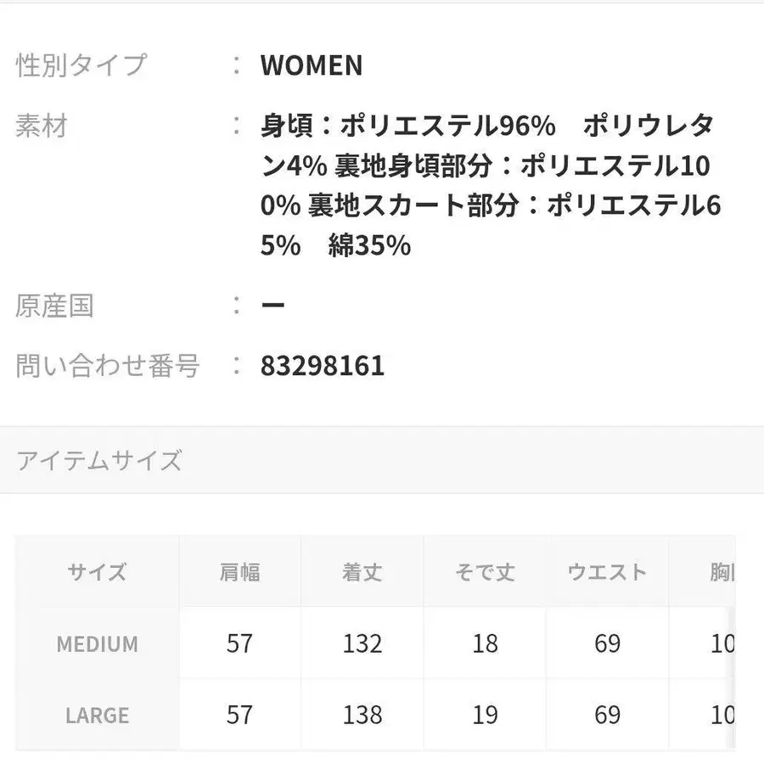Click LARGE sleeve length value 19
Screen dimensions: 764x764
[485, 715]
